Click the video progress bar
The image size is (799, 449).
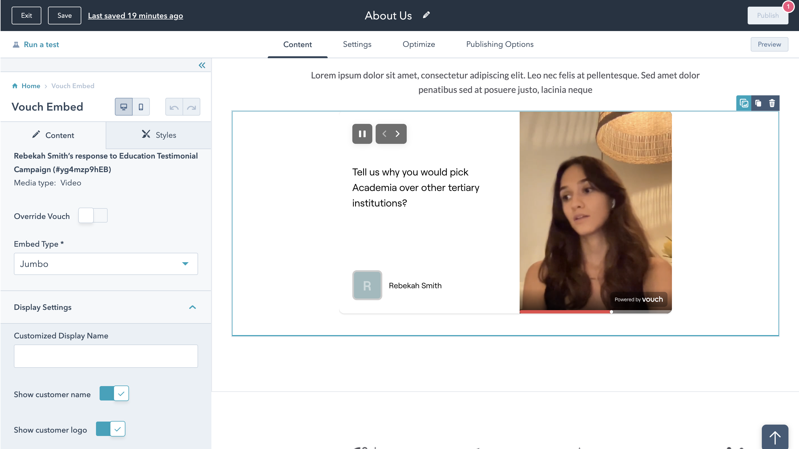click(x=596, y=312)
